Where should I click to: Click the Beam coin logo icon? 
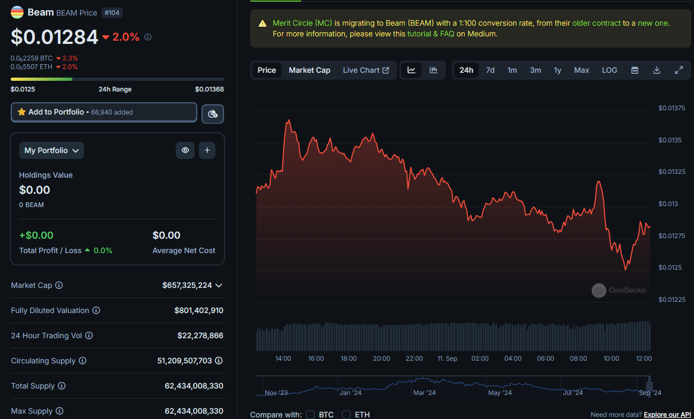click(17, 12)
